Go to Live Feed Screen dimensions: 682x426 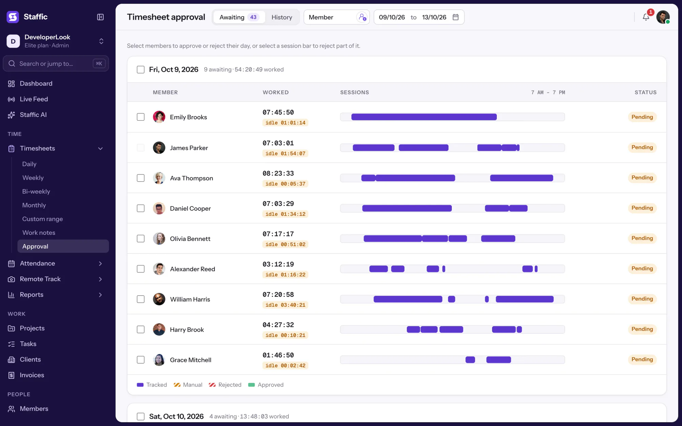34,99
